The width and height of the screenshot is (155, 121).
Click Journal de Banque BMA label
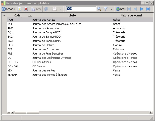click(x=47, y=41)
